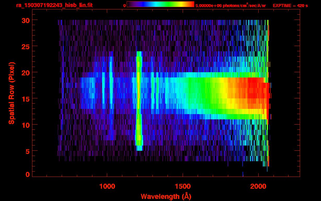
Task: Click the Spatial Row (Pixel) axis title
Action: (x=12, y=93)
